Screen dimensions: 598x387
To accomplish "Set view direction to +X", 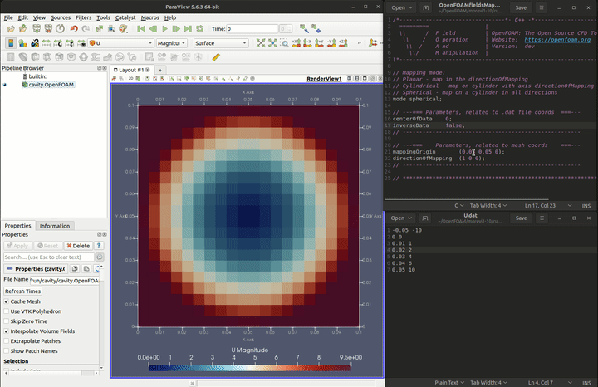I will [297, 43].
